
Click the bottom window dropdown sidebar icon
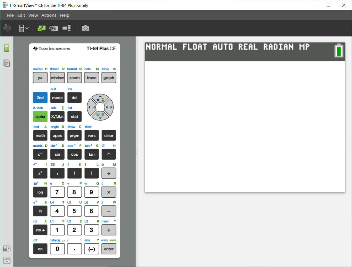7,260
